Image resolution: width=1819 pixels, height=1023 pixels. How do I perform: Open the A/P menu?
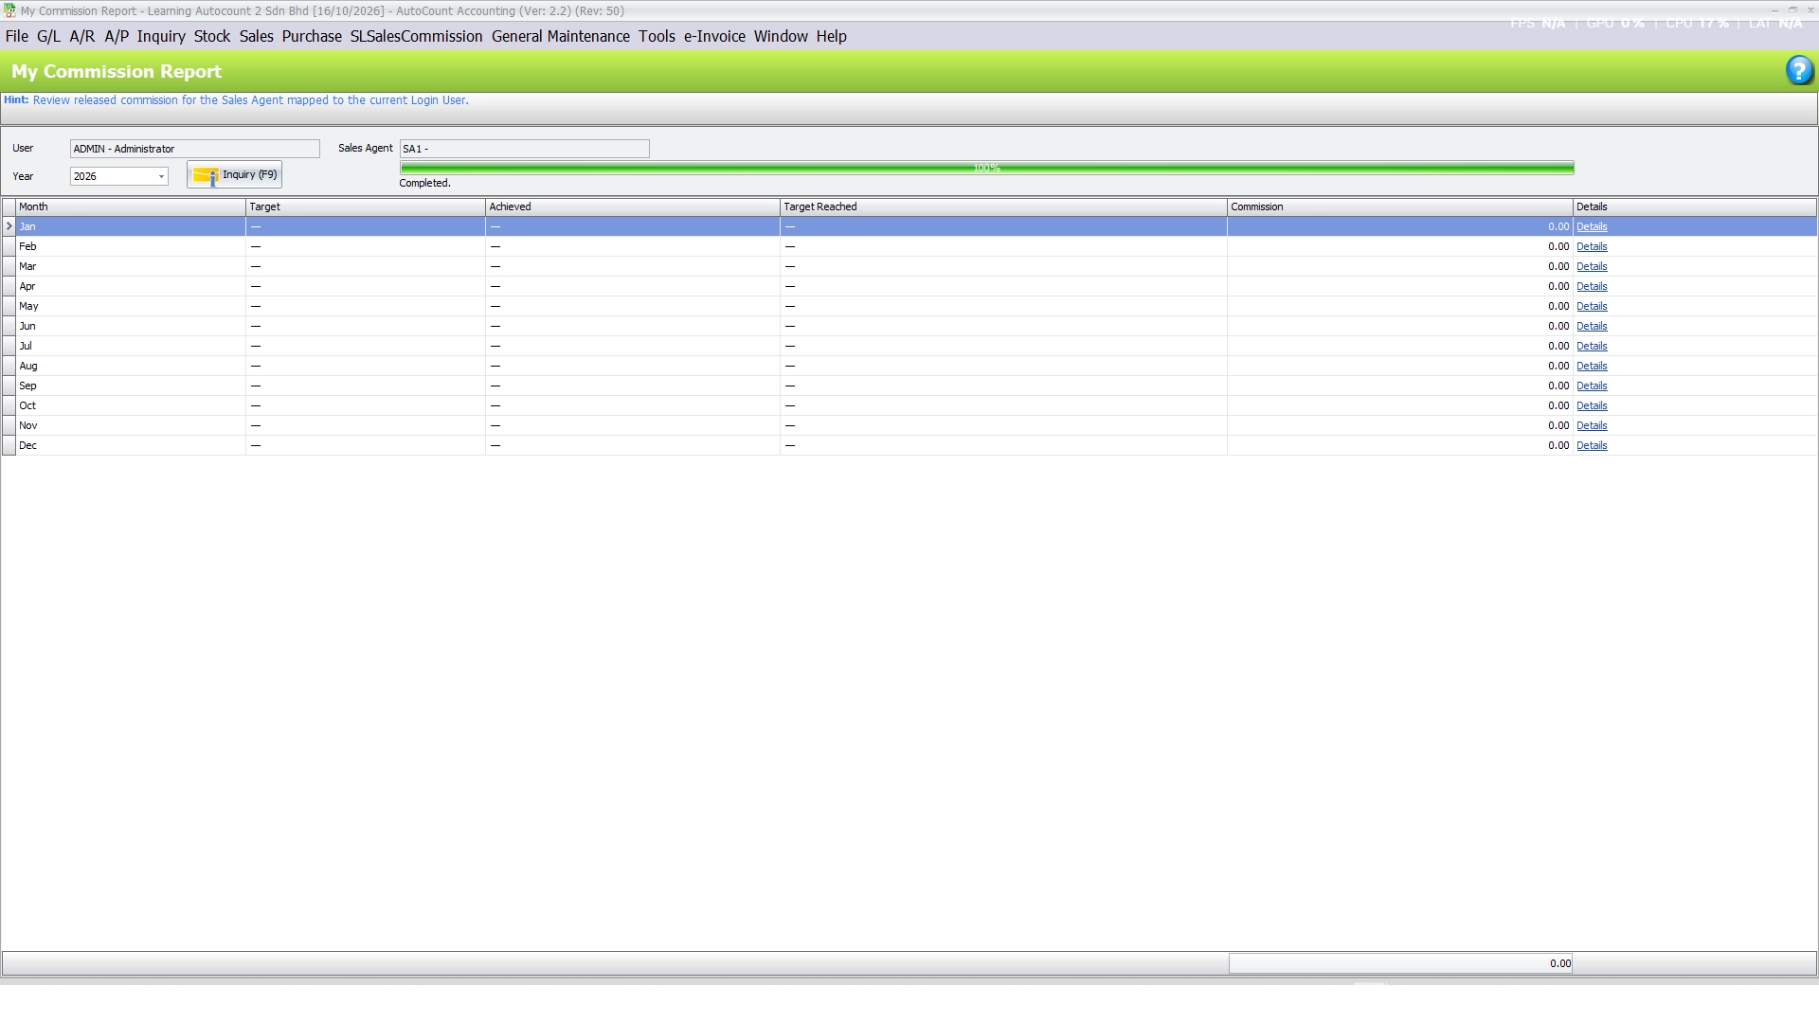pos(117,36)
